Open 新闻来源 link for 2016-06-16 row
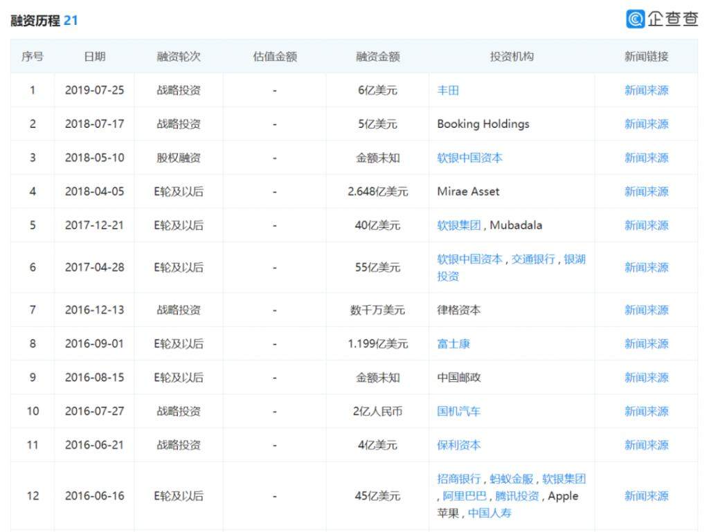The image size is (709, 532). tap(646, 496)
